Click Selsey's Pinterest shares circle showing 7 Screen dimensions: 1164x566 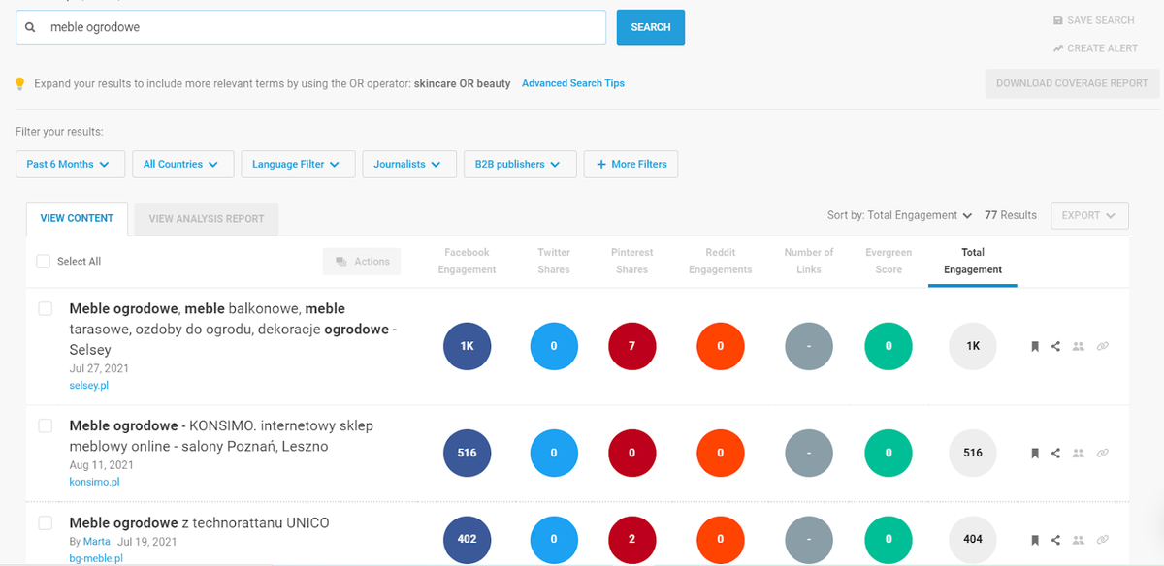pyautogui.click(x=631, y=346)
